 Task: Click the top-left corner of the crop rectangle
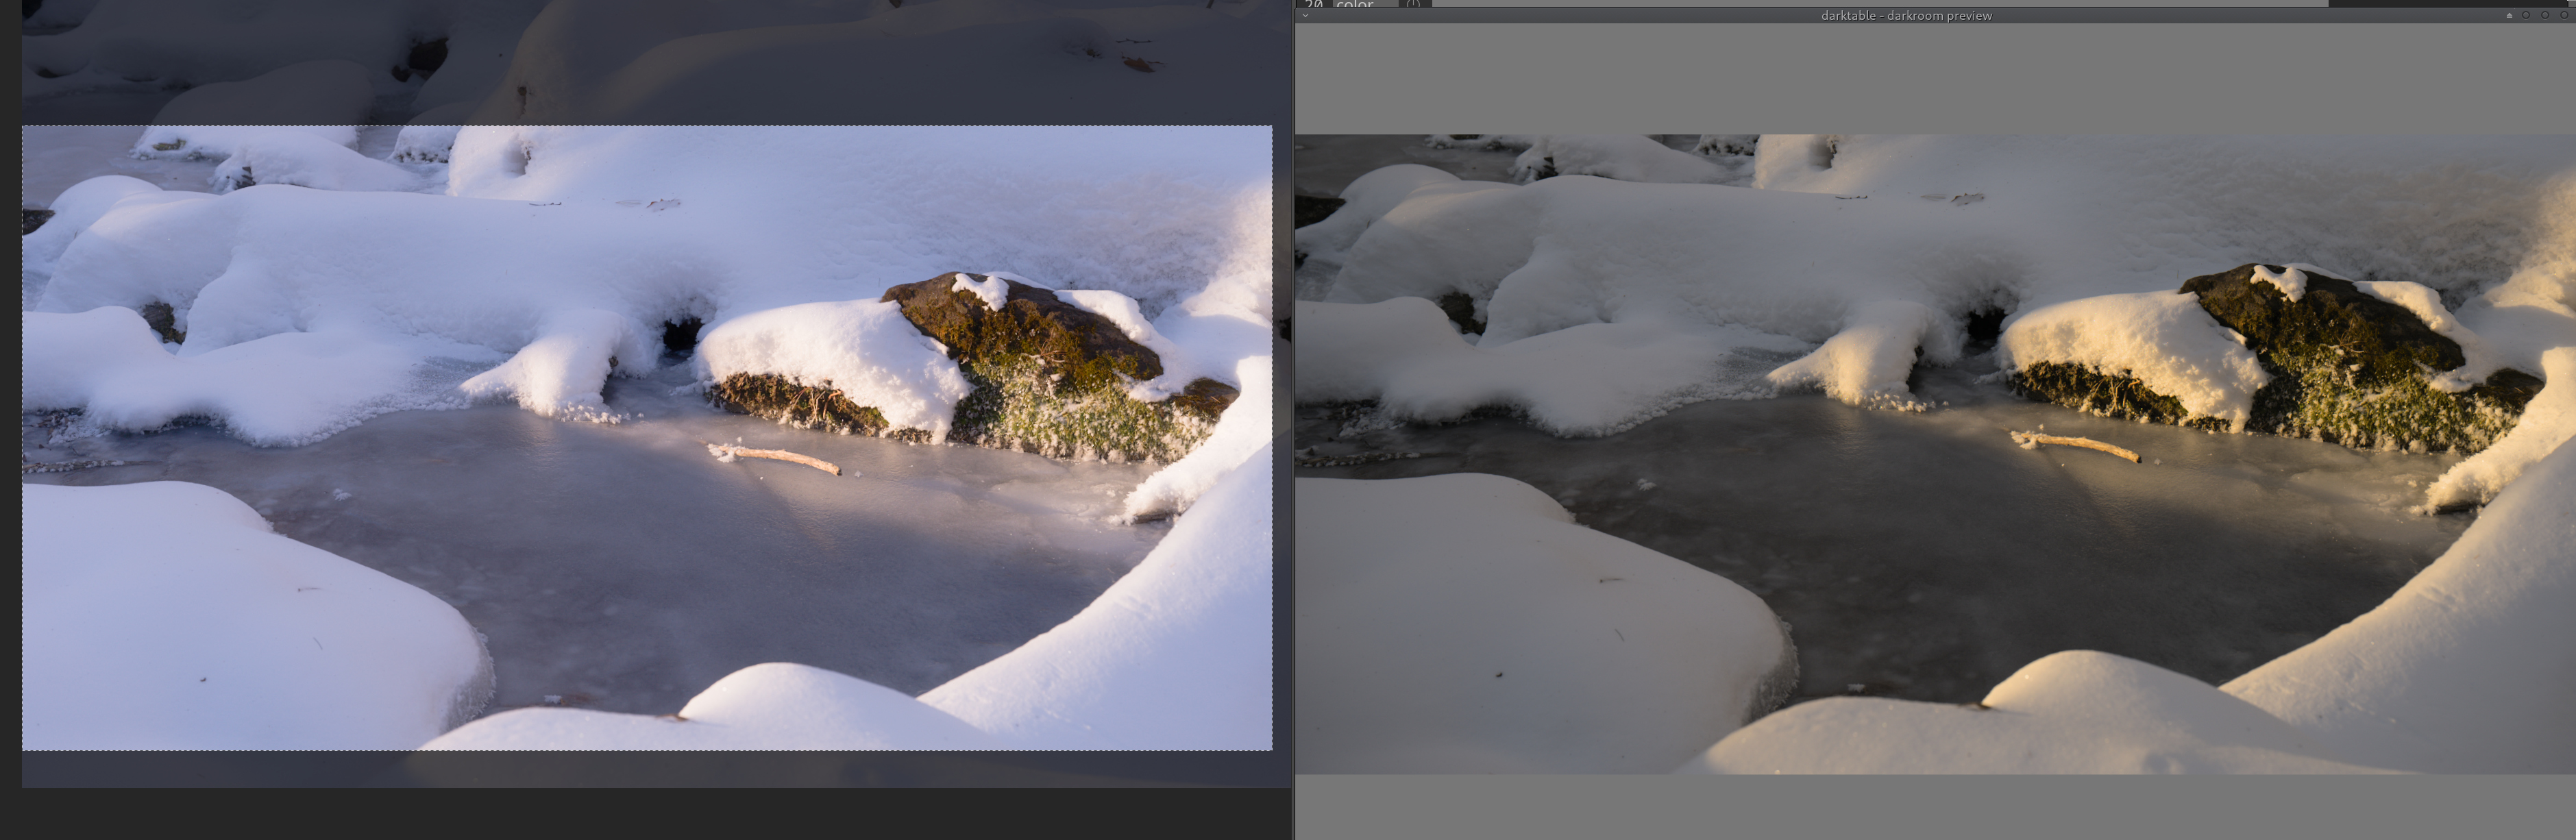(x=23, y=126)
